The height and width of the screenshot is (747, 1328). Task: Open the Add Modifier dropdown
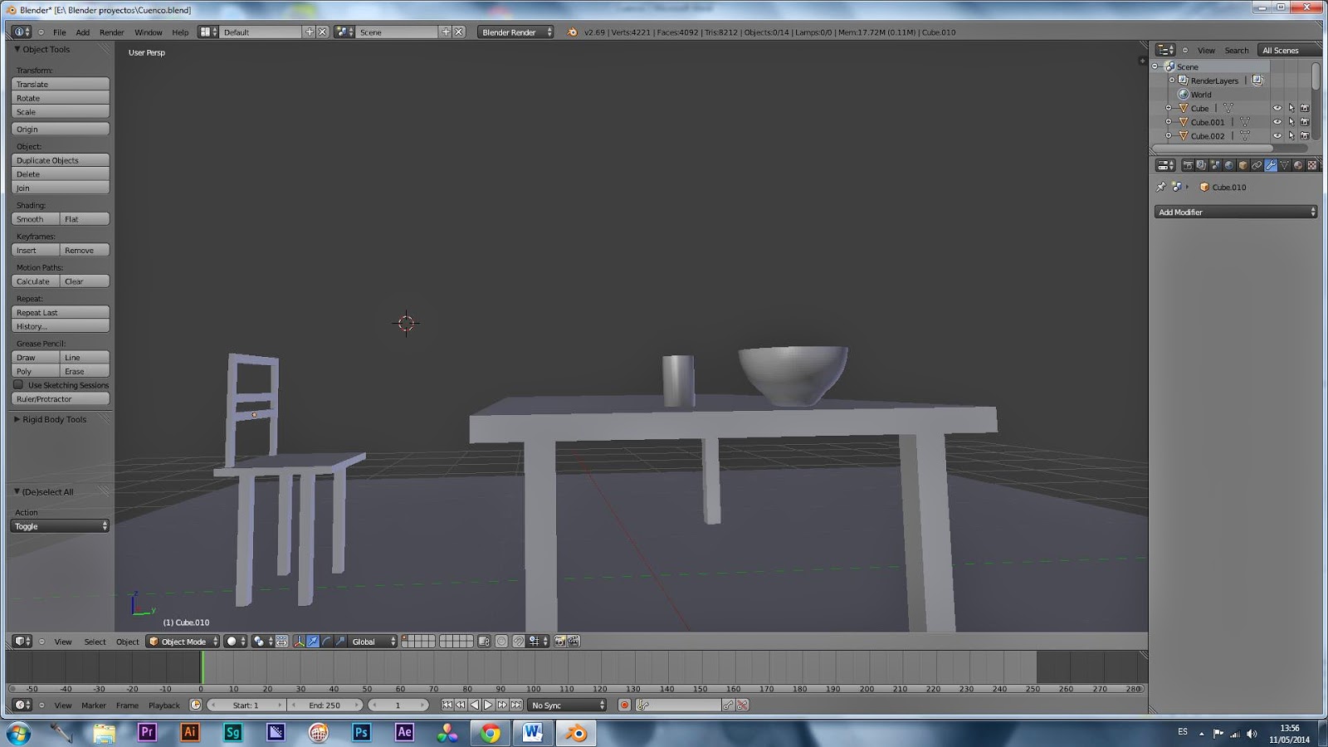1235,212
